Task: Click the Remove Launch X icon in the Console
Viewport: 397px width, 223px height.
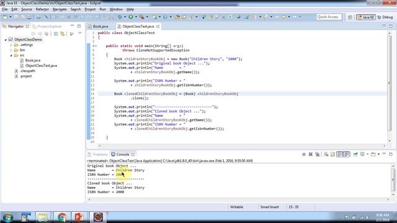Action: 310,154
